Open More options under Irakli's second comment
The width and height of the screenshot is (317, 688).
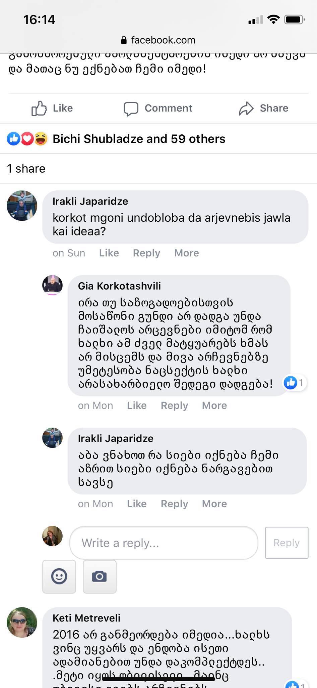point(214,504)
